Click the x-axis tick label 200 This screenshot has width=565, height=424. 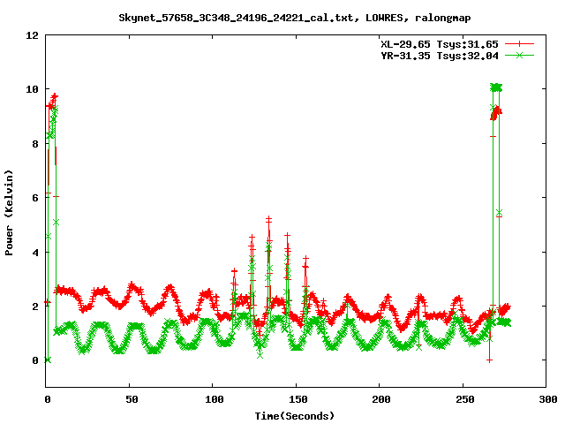pyautogui.click(x=381, y=399)
